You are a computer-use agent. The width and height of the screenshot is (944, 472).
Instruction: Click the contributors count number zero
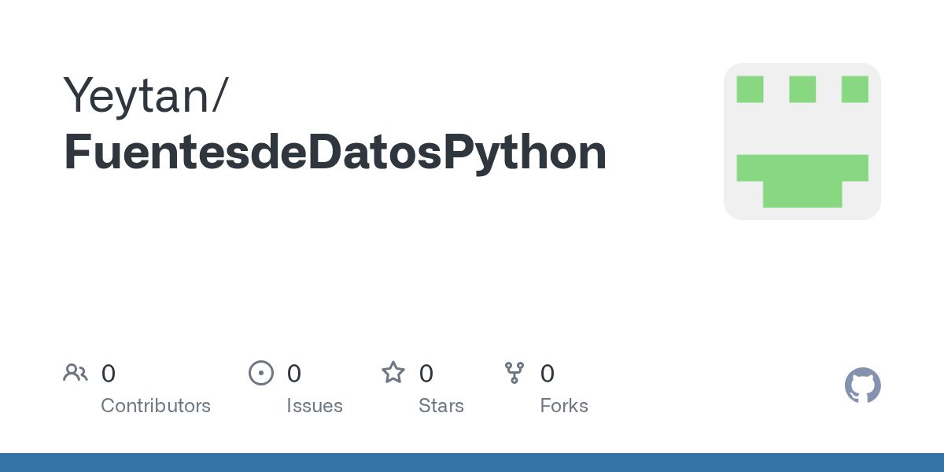109,374
